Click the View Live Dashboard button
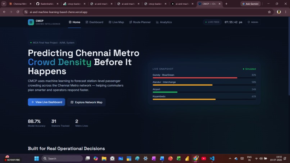The image size is (290, 163). pos(46,102)
